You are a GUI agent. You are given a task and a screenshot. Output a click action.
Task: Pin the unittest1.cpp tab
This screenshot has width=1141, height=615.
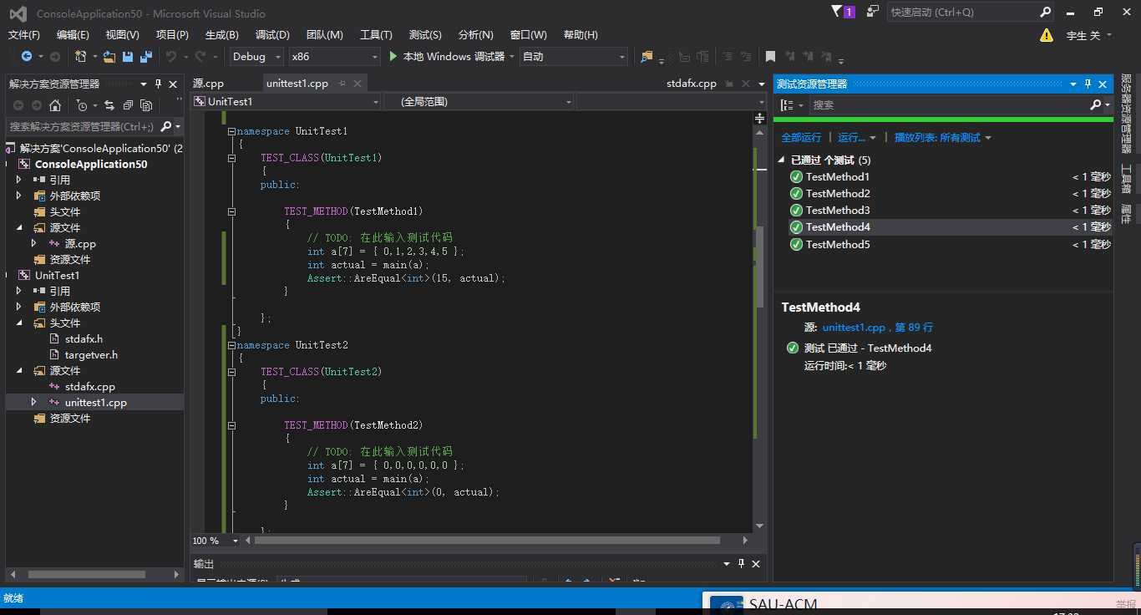pyautogui.click(x=342, y=84)
